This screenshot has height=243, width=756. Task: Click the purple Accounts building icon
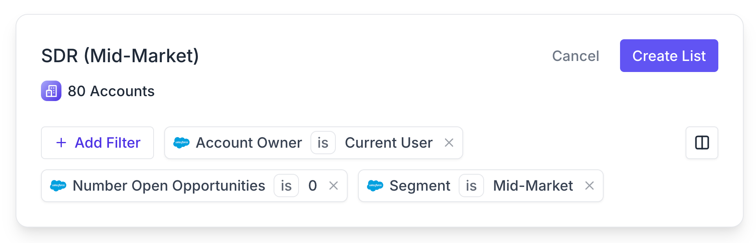pos(51,91)
